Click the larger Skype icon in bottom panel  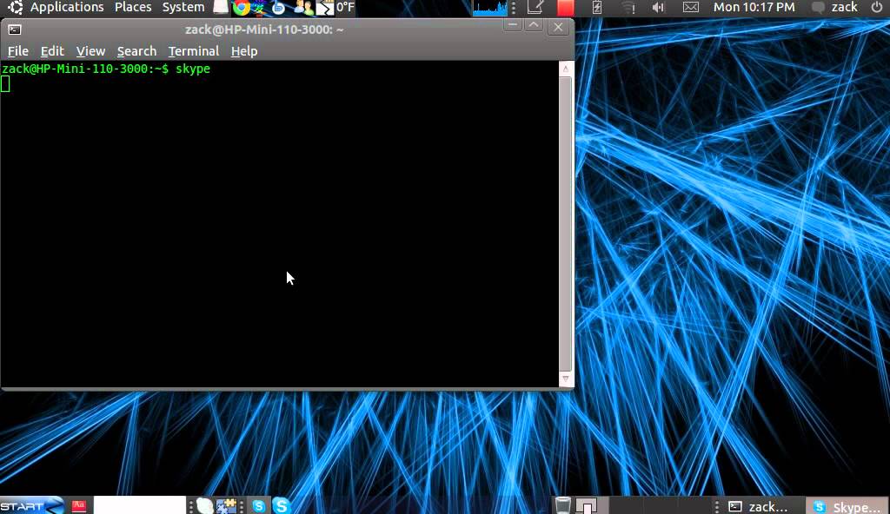coord(281,505)
